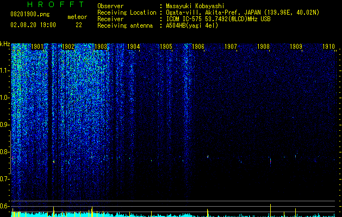The height and width of the screenshot is (217, 342).
Task: Click the 1.0 frequency axis label
Action: (5, 98)
